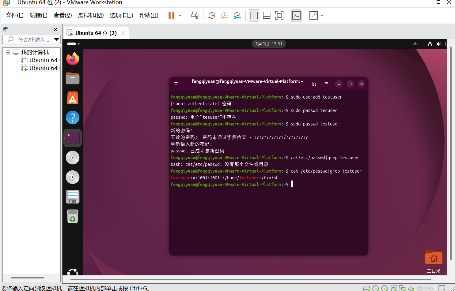Image resolution: width=455 pixels, height=291 pixels.
Task: Launch Firefox from the Ubuntu dock
Action: [73, 59]
